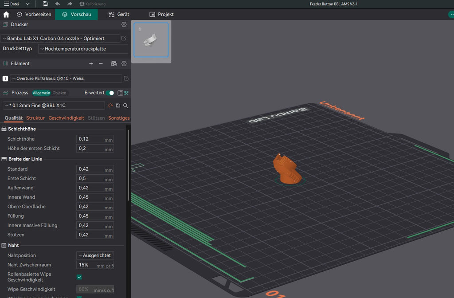454x298 pixels.
Task: Select plate 1 thumbnail
Action: click(x=151, y=40)
